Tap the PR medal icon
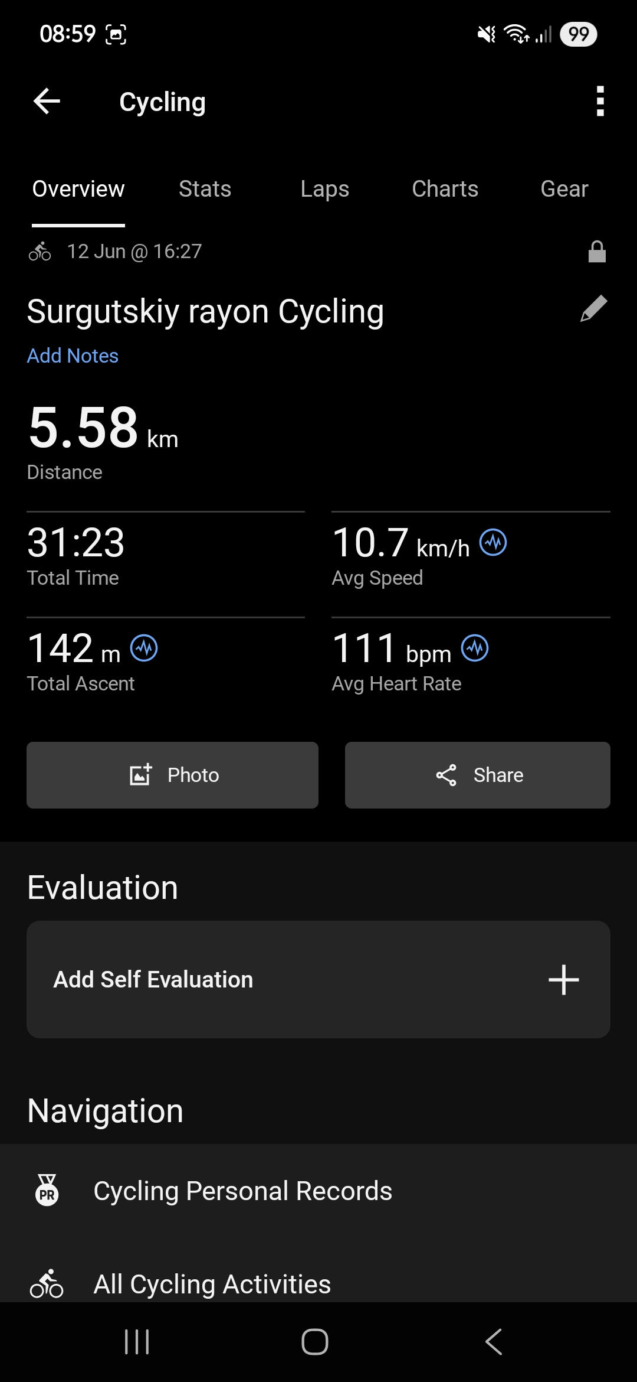 point(47,1190)
